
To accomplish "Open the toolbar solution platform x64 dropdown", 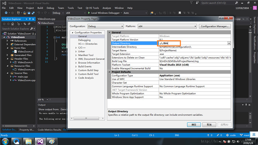I will tap(76, 13).
